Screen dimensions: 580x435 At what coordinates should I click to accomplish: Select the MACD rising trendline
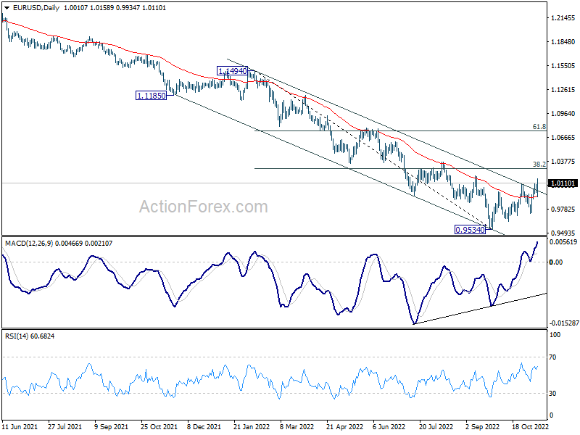pos(480,309)
